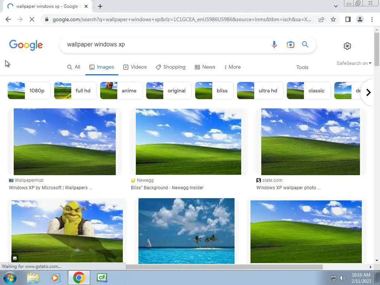
Task: Open tropical island wallpaper image
Action: [x=186, y=231]
